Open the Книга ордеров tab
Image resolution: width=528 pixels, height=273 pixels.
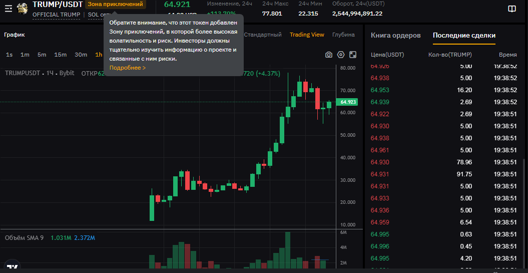[x=396, y=36]
